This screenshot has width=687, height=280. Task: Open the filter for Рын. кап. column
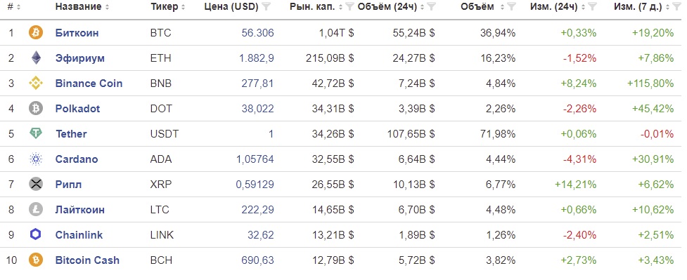[x=349, y=6]
